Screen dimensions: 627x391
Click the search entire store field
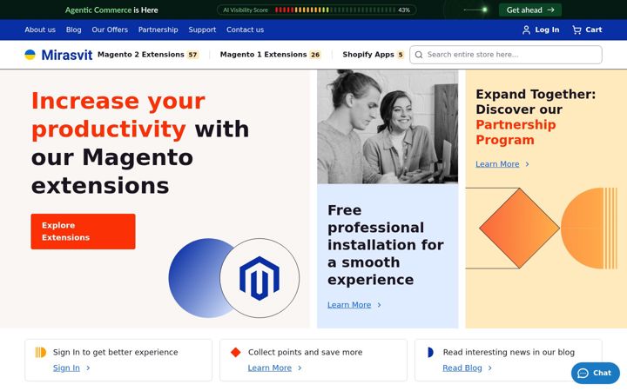pyautogui.click(x=506, y=55)
